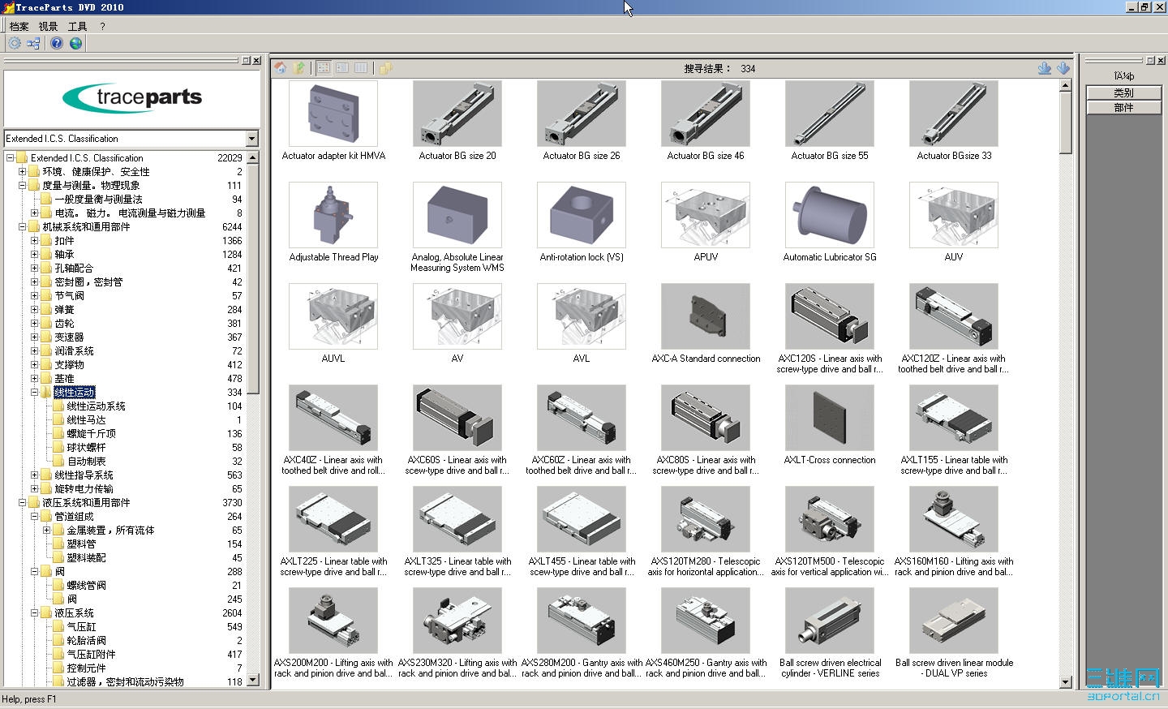Screen dimensions: 1168x709
Task: Open the Automatic Lubricator SG thumbnail
Action: 830,215
